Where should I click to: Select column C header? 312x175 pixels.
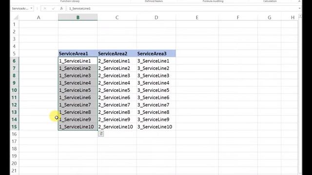(x=117, y=17)
